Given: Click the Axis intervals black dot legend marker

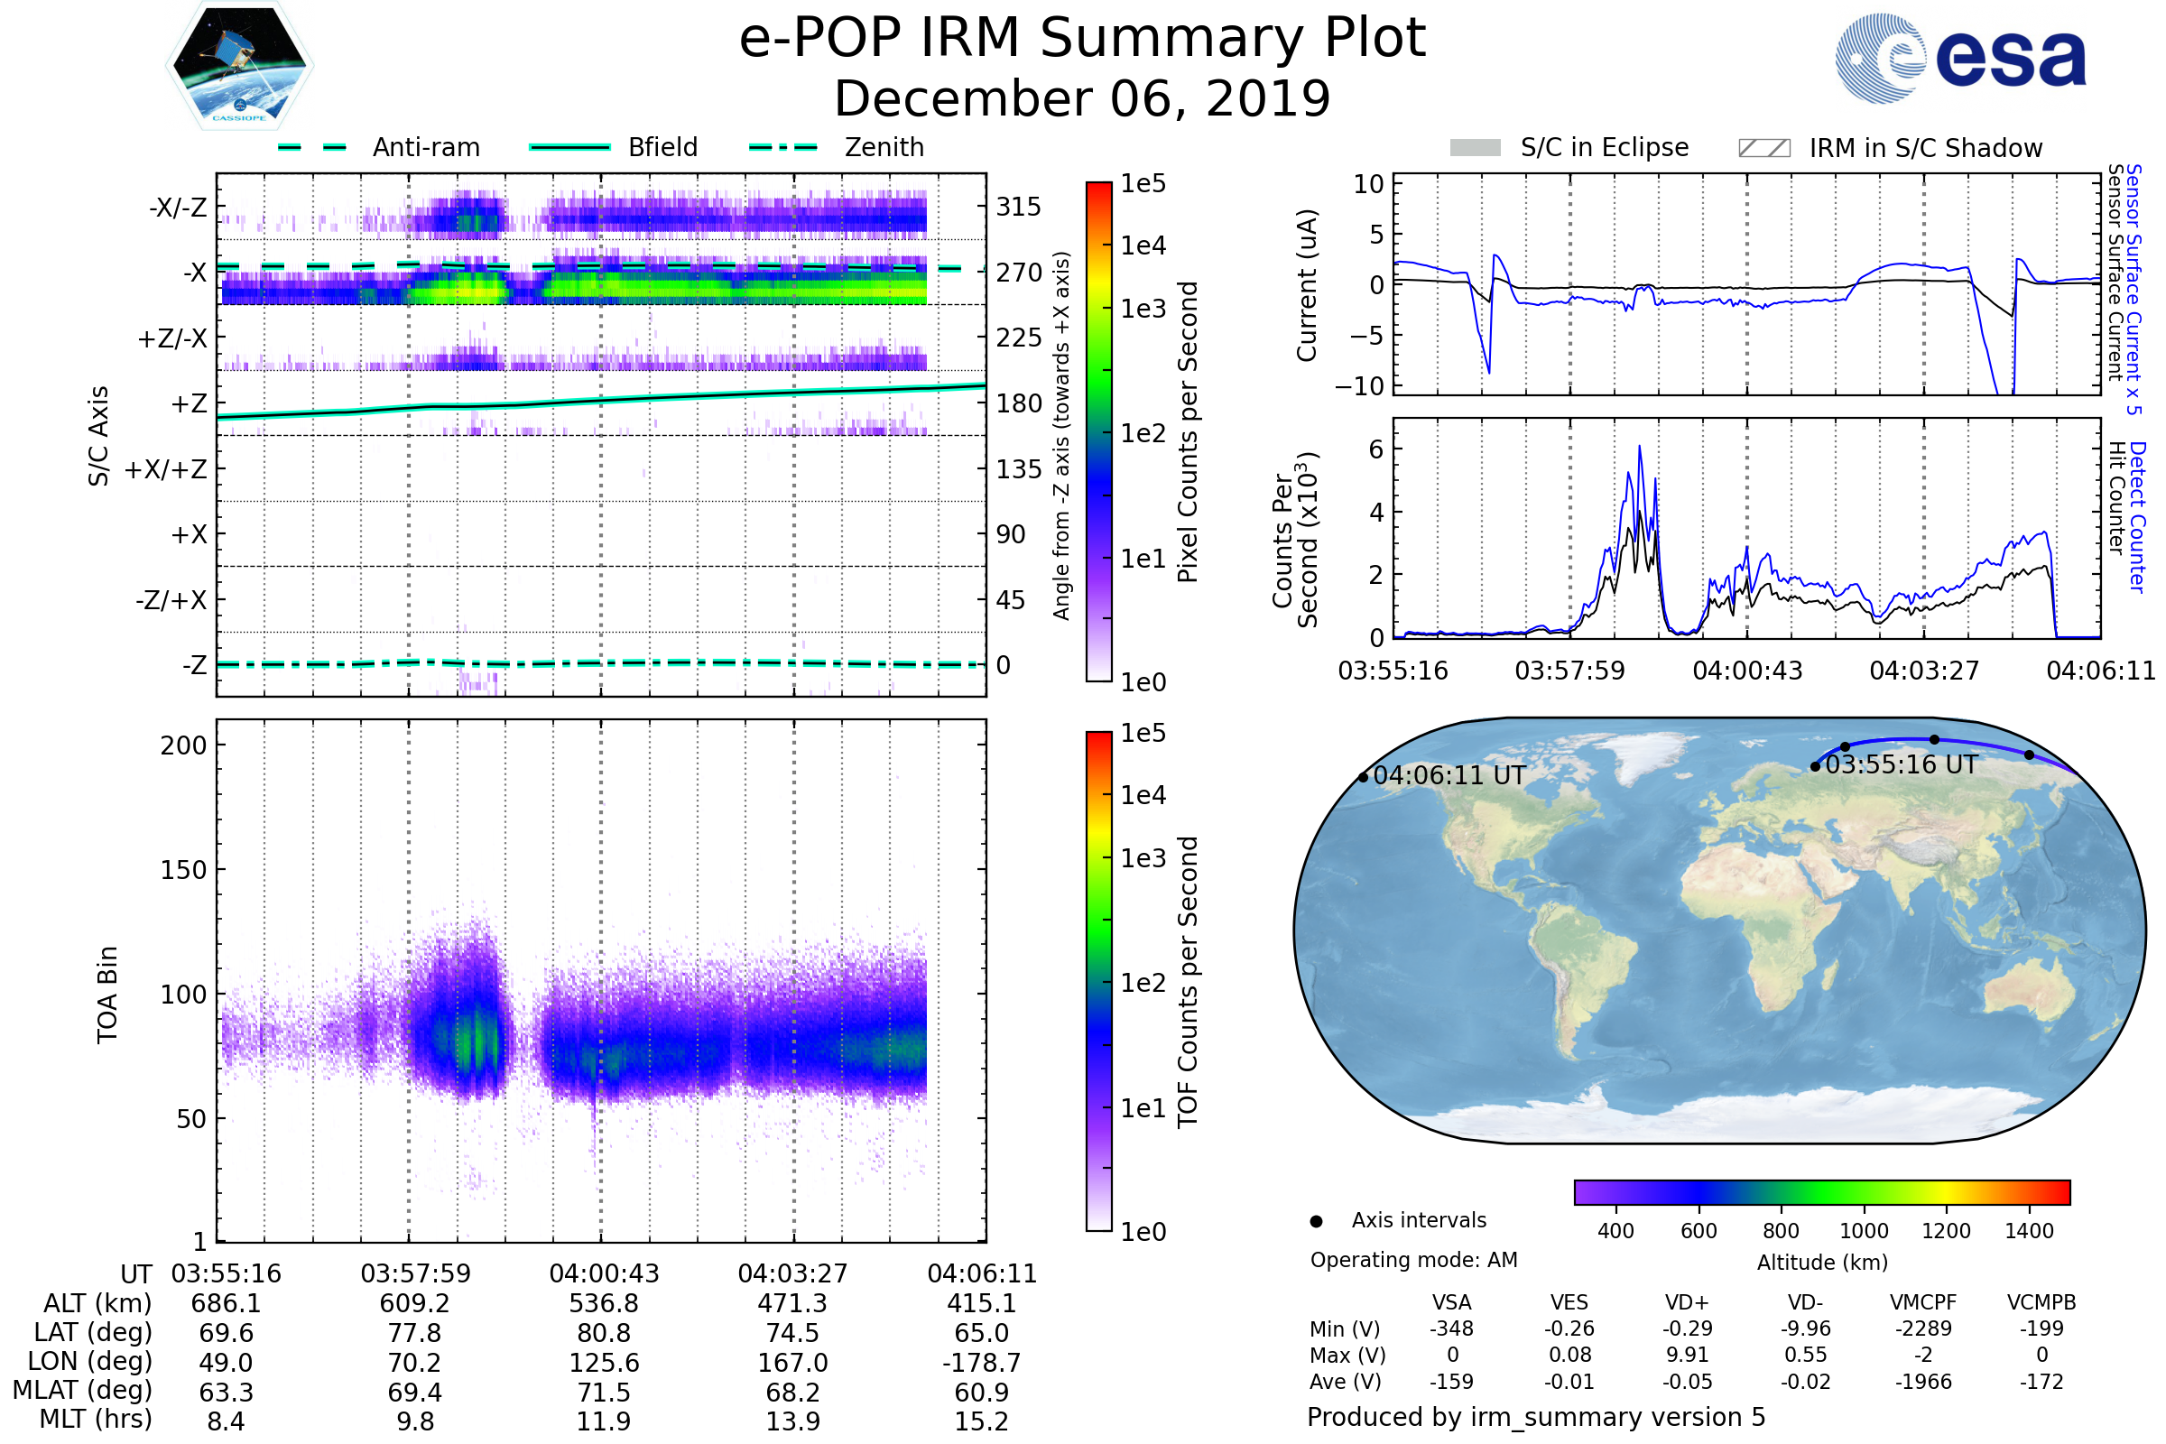Looking at the screenshot, I should pos(1316,1221).
